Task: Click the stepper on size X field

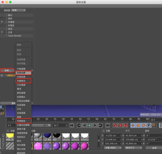Action: 142,136
